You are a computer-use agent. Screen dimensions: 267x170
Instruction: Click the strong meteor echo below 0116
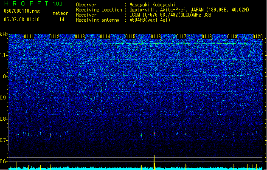154,133
